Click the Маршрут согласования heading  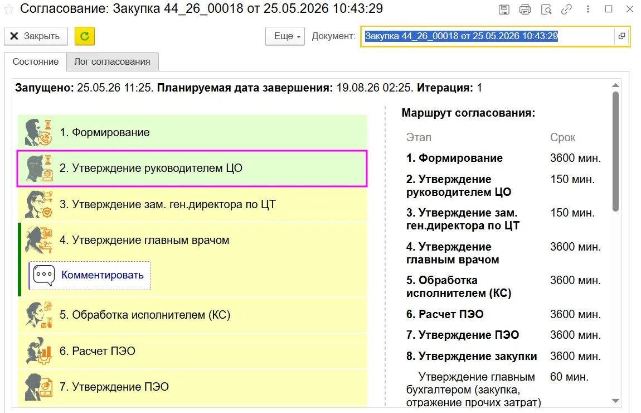[468, 113]
